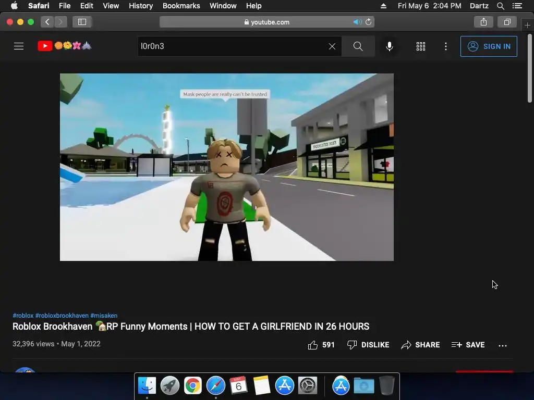This screenshot has height=400, width=534.
Task: Open the Downloads folder in the Dock
Action: click(x=363, y=386)
